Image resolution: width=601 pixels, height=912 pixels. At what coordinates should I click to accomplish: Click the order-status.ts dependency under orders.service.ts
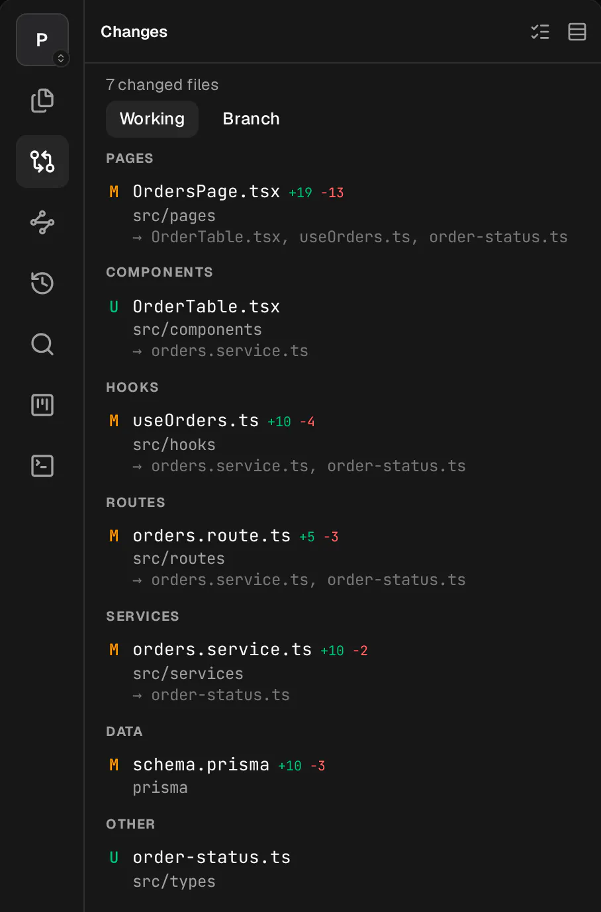point(220,695)
